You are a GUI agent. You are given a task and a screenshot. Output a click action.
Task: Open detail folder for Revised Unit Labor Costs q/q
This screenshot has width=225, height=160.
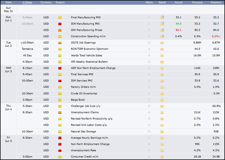(162, 125)
